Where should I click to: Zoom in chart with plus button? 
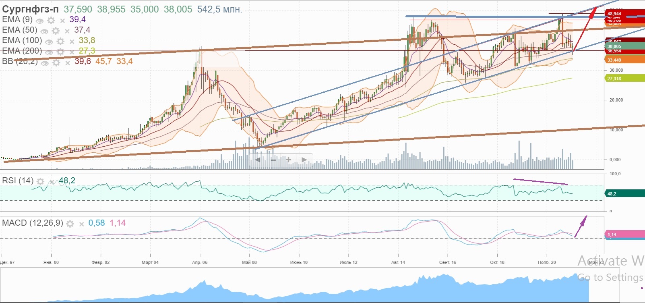(288, 160)
